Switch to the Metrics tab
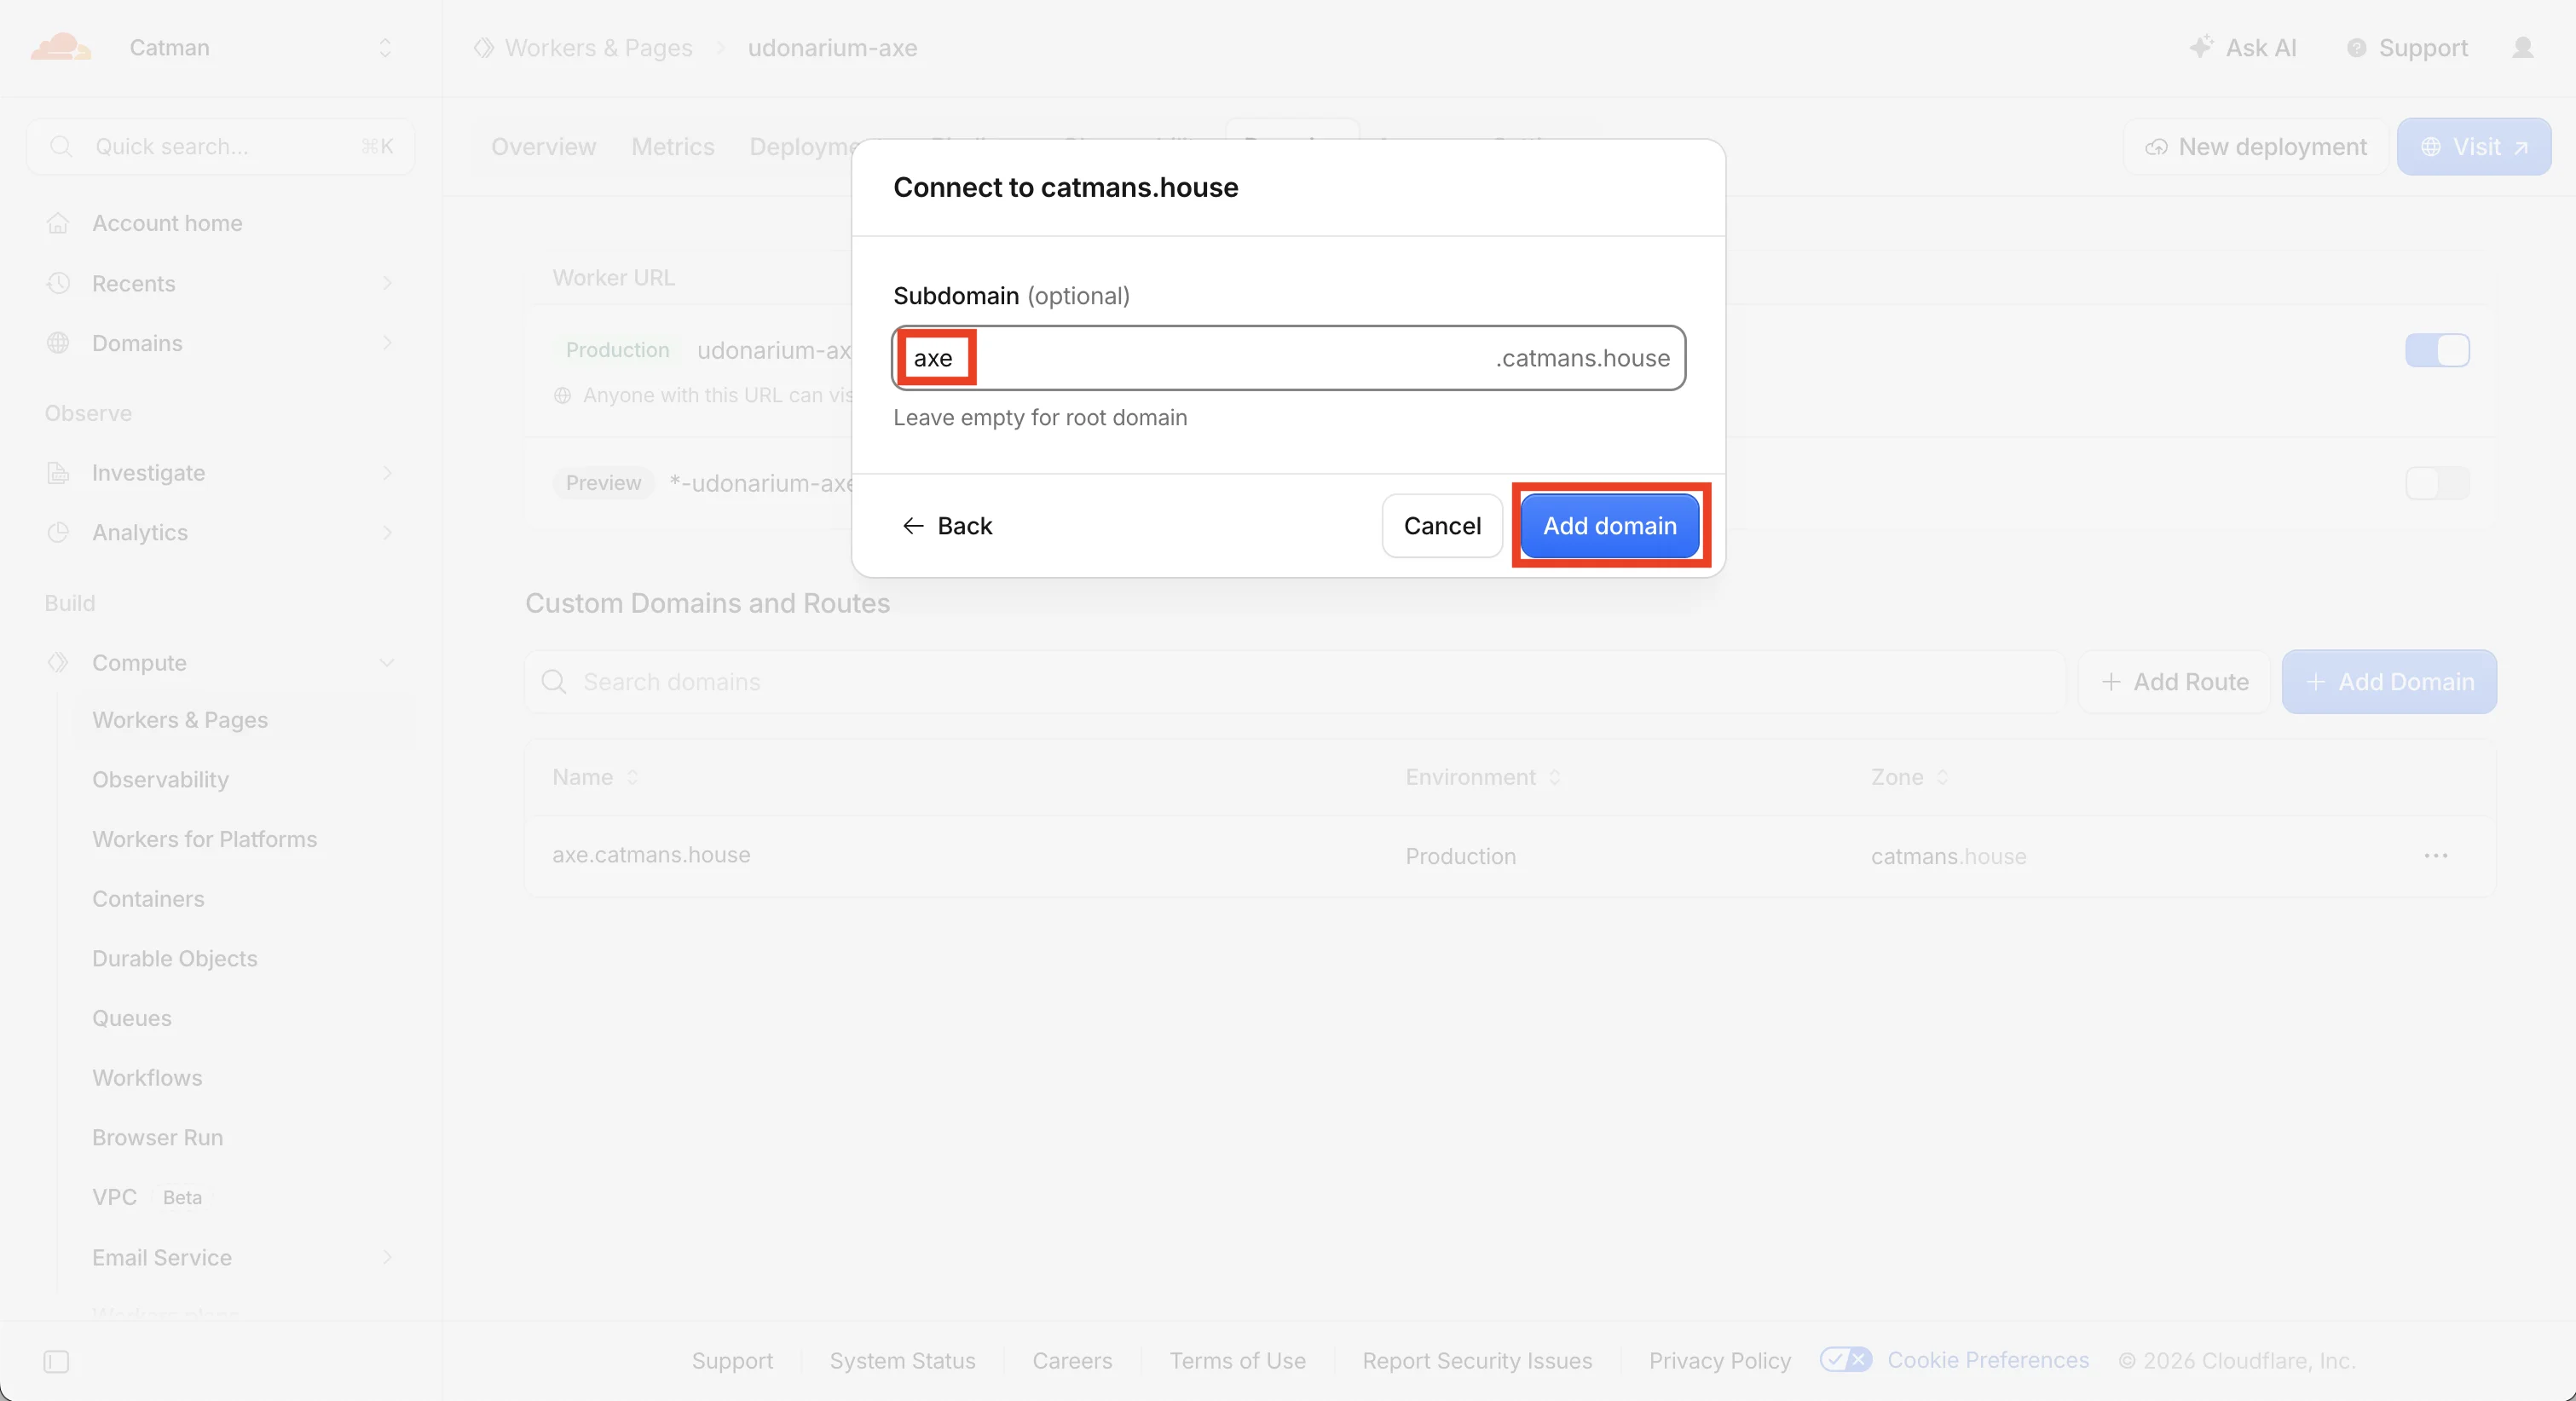The height and width of the screenshot is (1401, 2576). 673,147
